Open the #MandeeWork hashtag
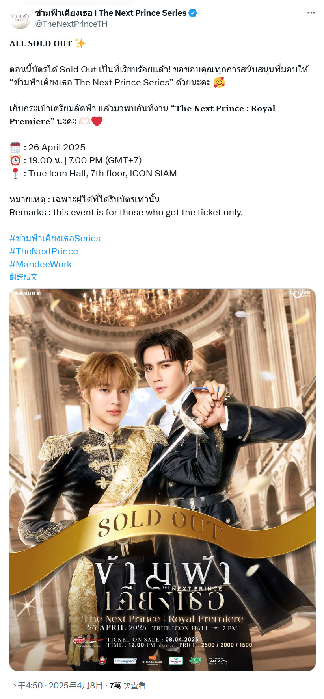The image size is (324, 699). coord(41,264)
